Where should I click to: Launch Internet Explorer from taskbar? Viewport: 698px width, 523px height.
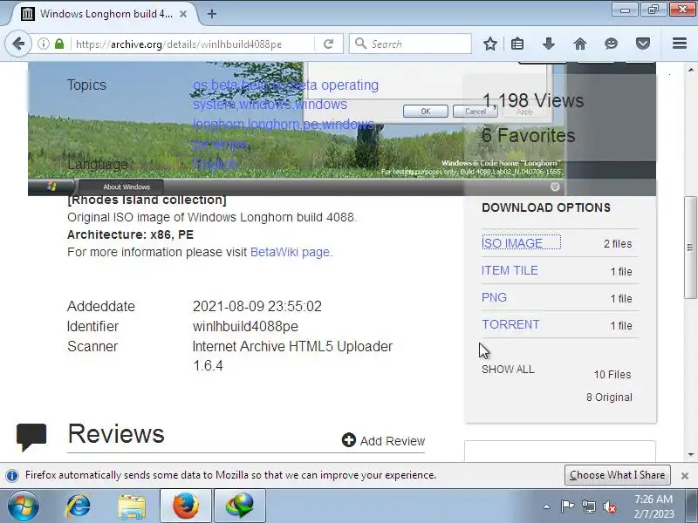pos(78,506)
